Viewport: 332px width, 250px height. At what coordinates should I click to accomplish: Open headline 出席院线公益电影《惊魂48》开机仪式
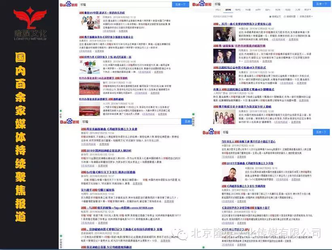[x=239, y=68]
